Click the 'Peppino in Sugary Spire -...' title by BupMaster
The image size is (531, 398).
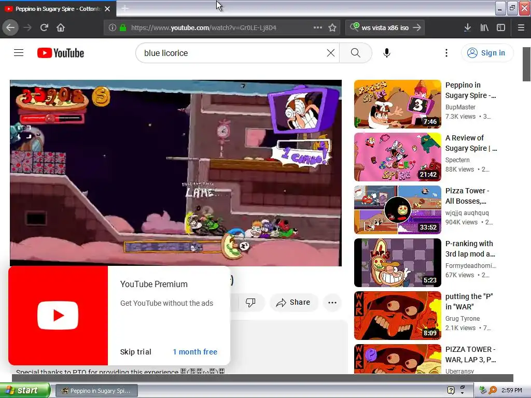[x=470, y=90]
